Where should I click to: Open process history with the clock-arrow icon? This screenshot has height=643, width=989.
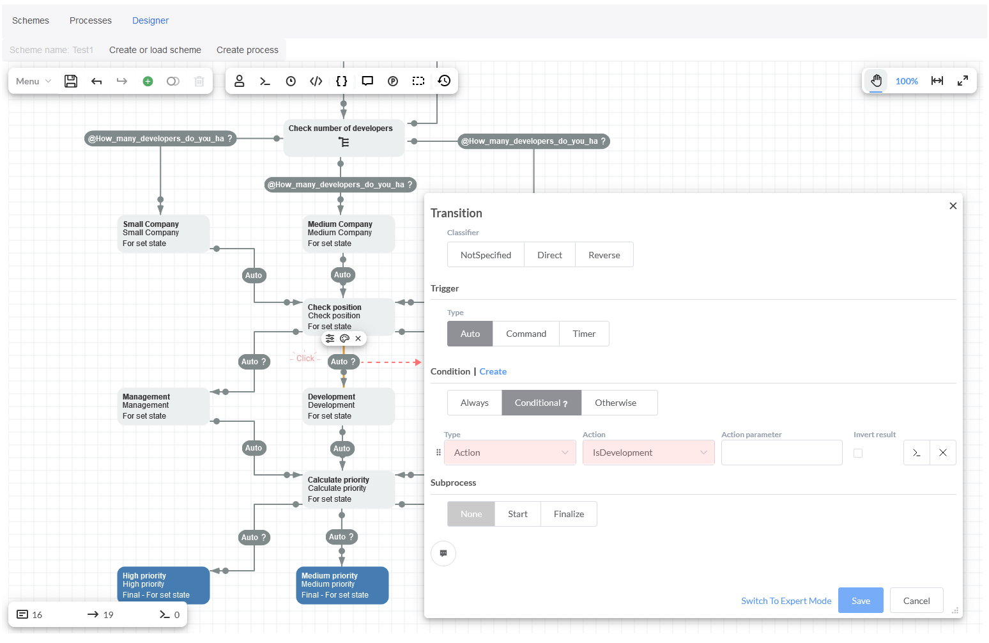444,81
